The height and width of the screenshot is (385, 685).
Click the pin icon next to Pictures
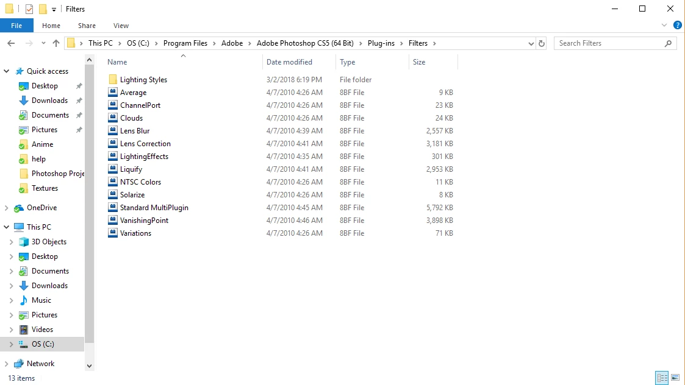tap(79, 130)
